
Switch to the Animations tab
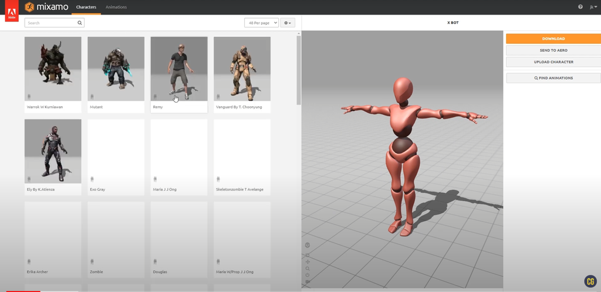116,7
